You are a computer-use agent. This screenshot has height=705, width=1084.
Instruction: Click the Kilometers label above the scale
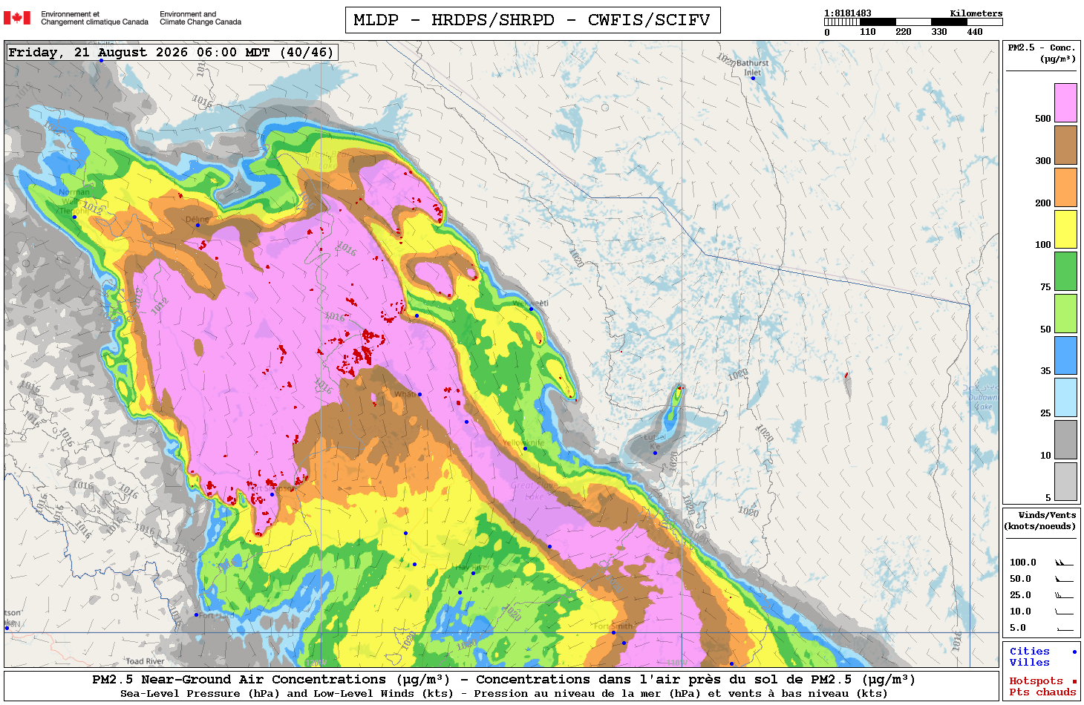click(976, 13)
